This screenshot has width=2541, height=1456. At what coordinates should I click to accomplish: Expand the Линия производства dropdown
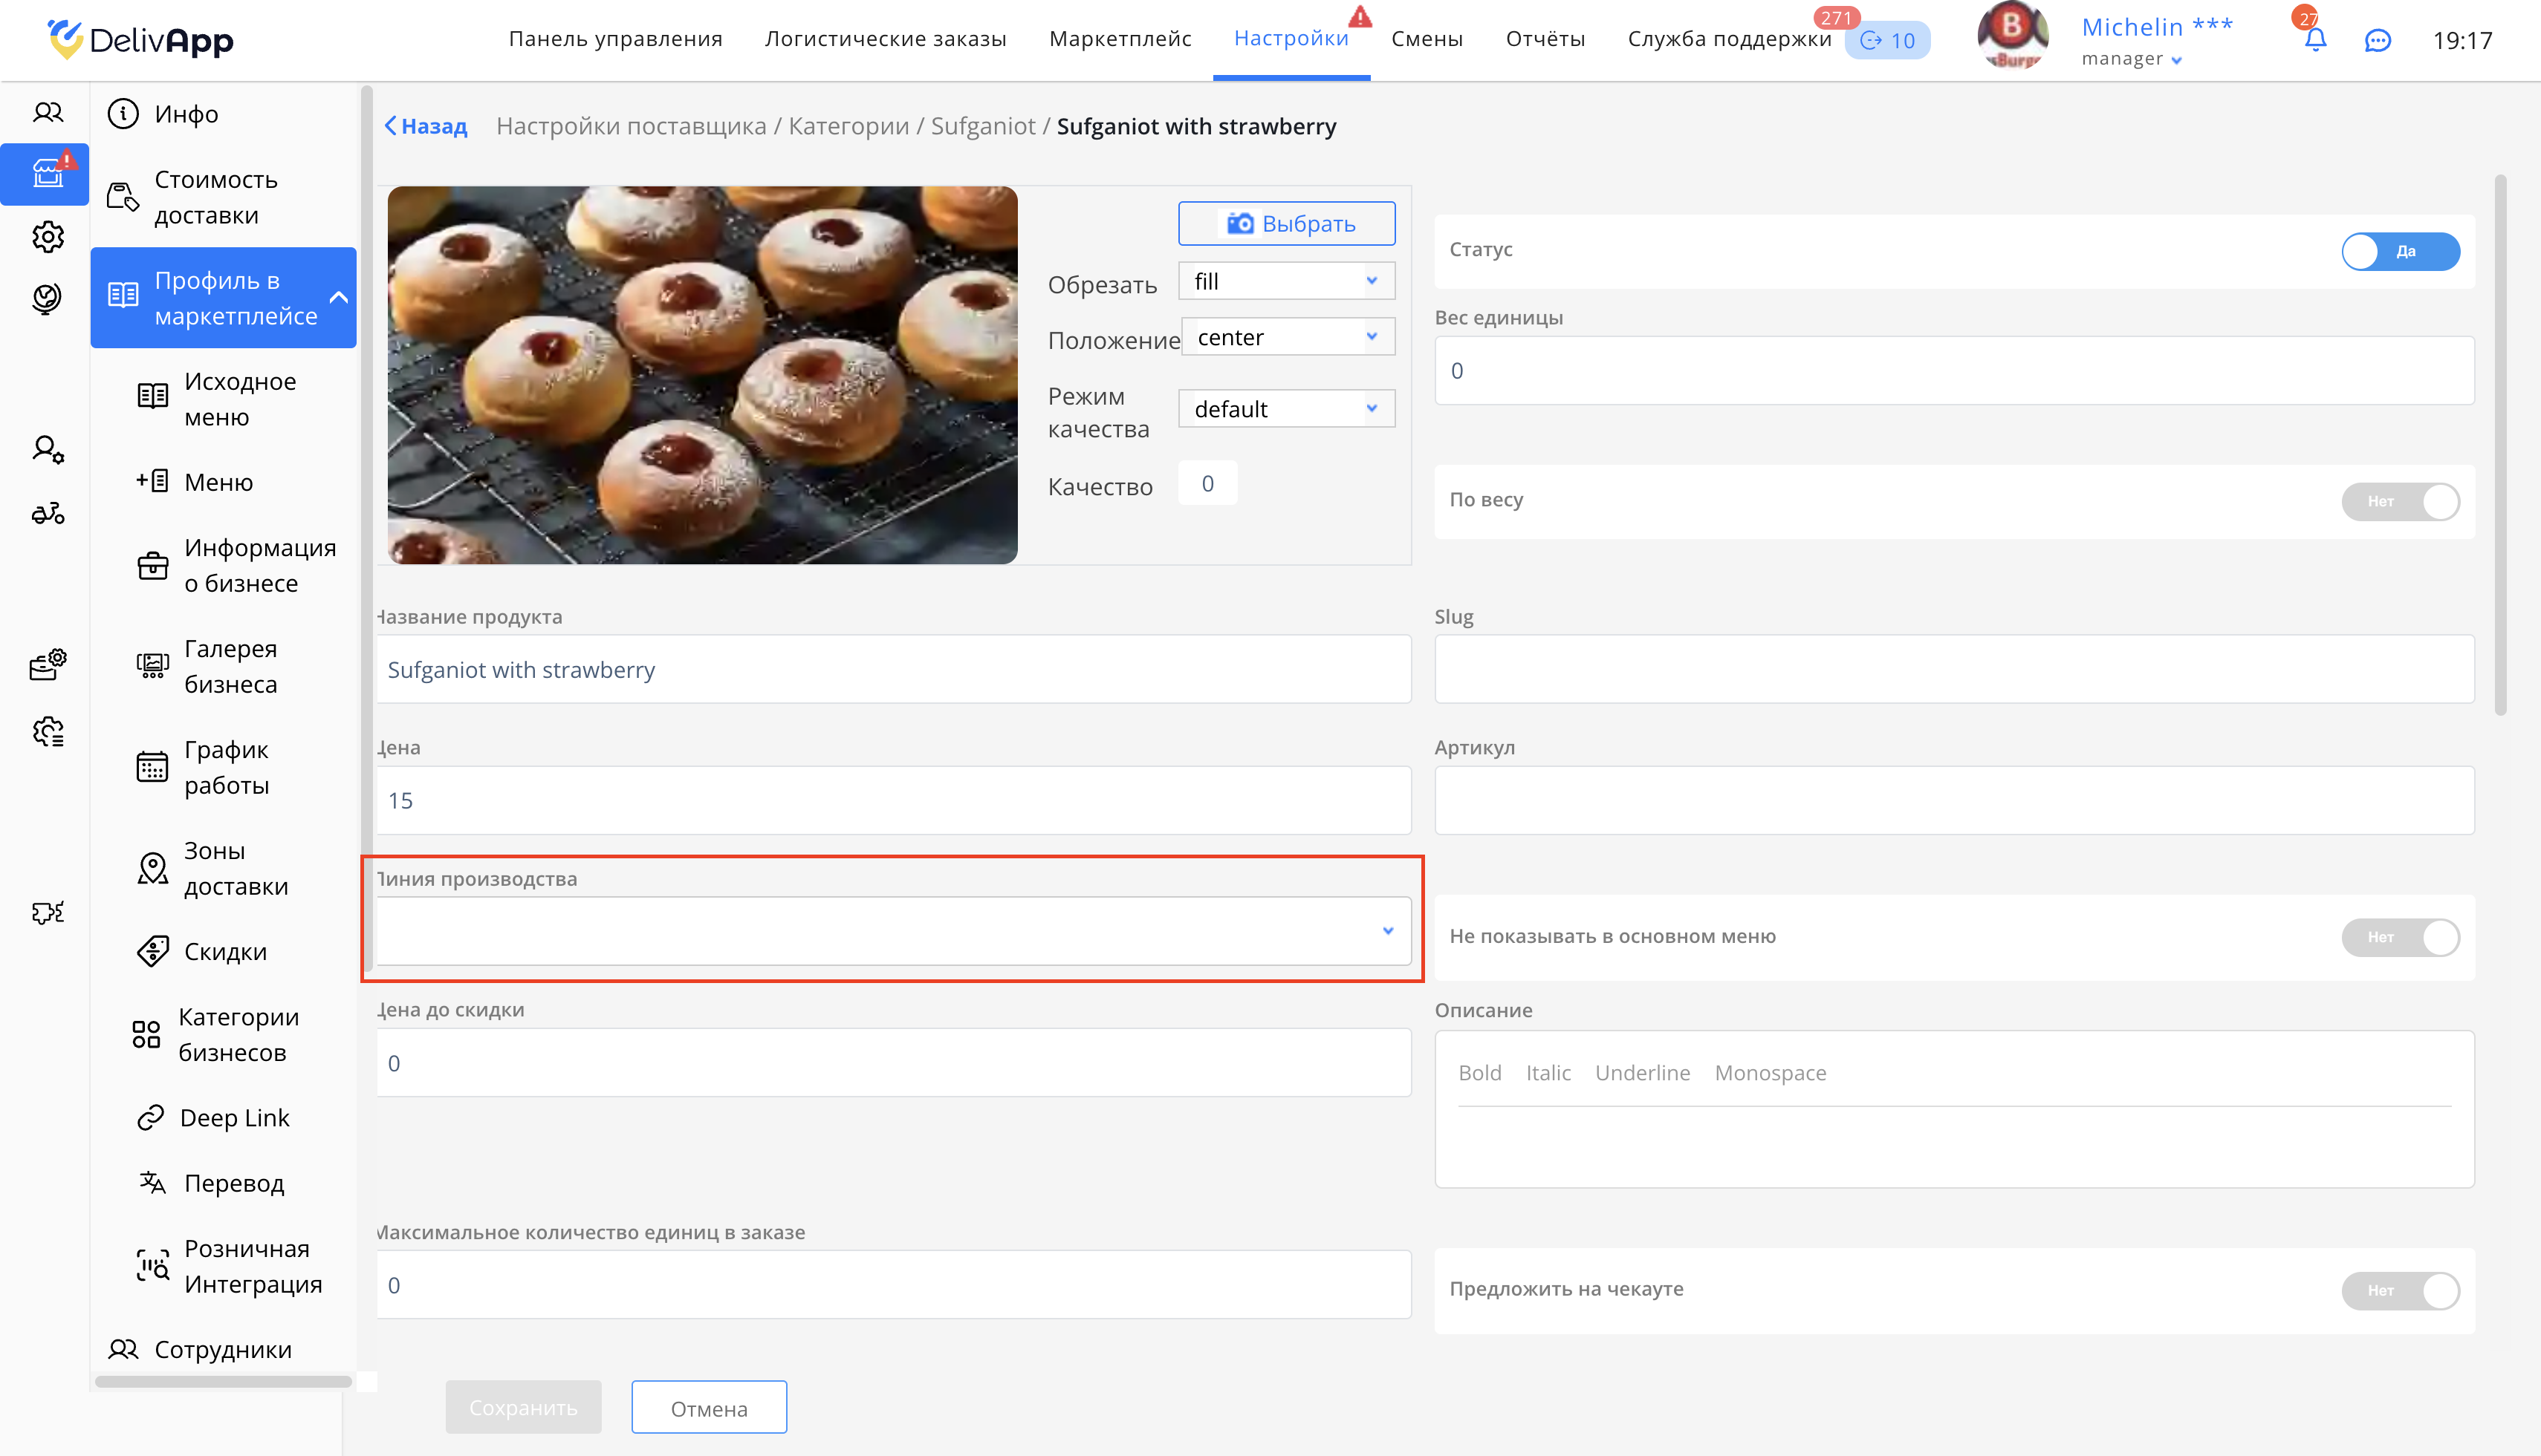(x=892, y=931)
